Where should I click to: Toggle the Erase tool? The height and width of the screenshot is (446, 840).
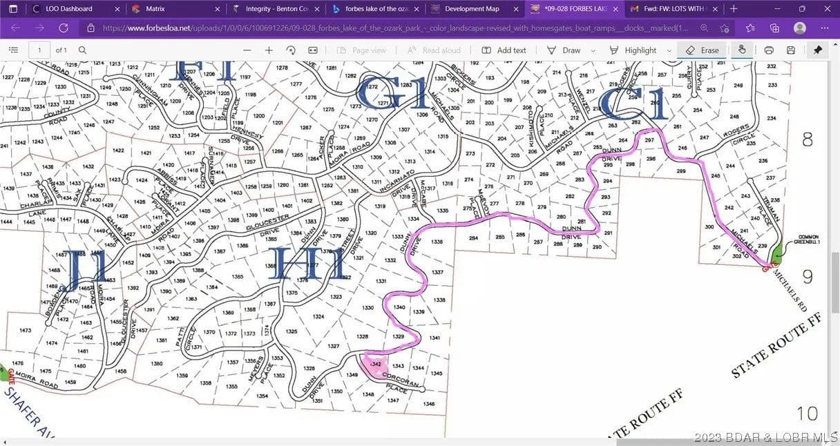(x=703, y=50)
